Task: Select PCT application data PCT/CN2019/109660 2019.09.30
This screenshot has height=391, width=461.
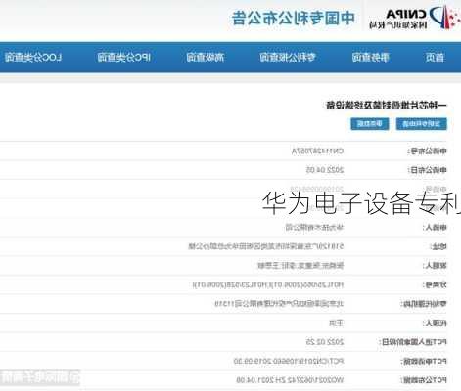Action: [x=289, y=361]
